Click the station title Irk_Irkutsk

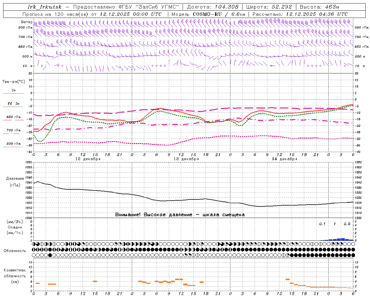[x=45, y=7]
